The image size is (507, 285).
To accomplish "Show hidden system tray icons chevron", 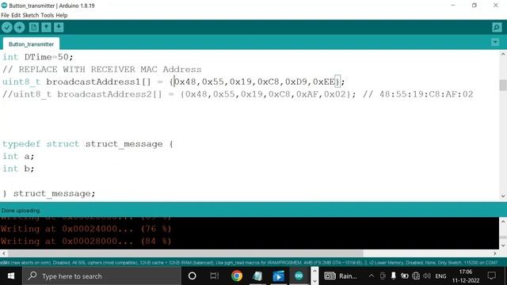I will 372,276.
